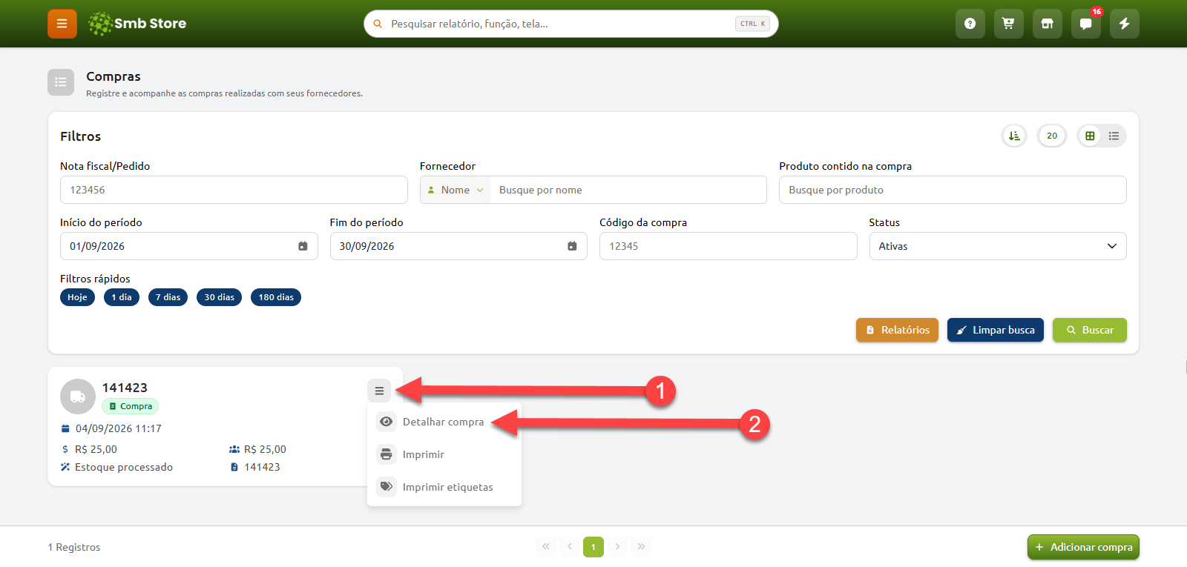This screenshot has width=1187, height=567.
Task: Apply the 7 dias quick filter
Action: coord(168,297)
